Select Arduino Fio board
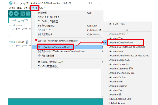158x105 pixels. pyautogui.click(x=127, y=90)
